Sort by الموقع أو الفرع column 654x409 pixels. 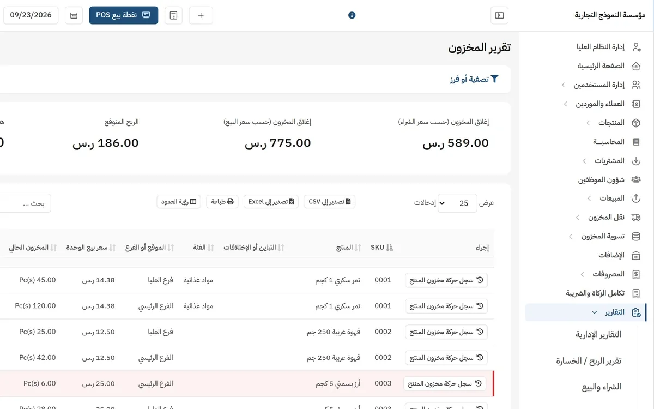(149, 248)
